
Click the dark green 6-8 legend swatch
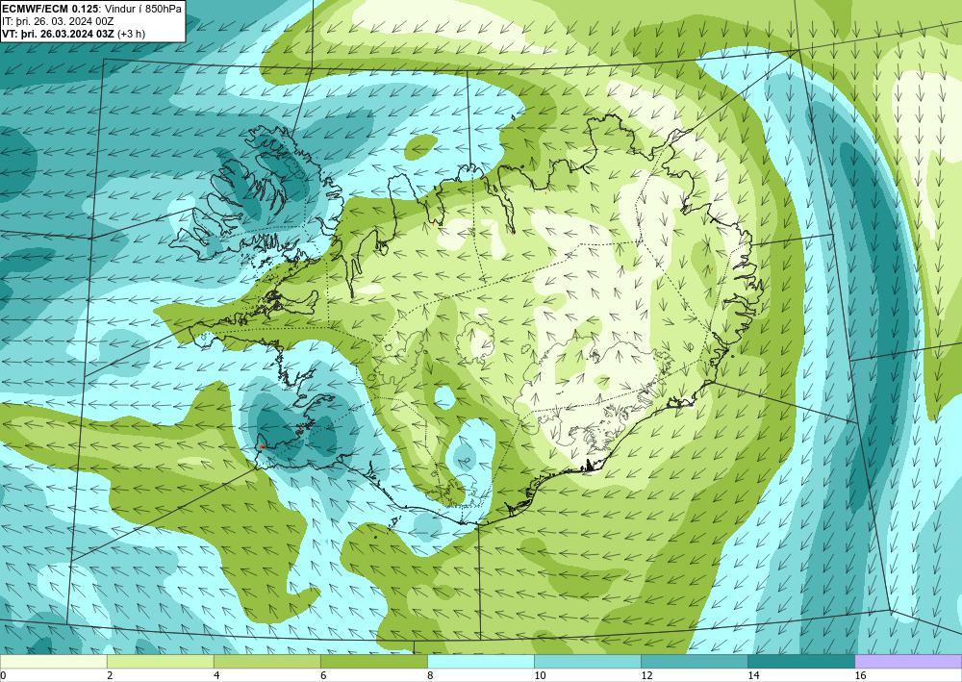[373, 662]
